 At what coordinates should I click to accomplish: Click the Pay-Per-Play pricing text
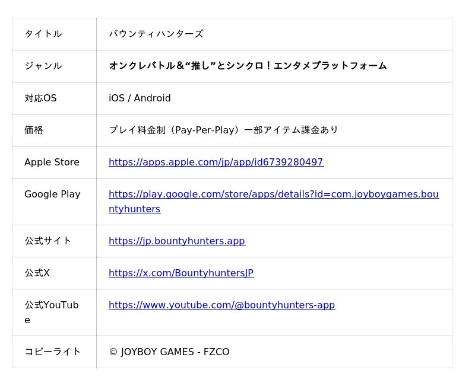[223, 130]
